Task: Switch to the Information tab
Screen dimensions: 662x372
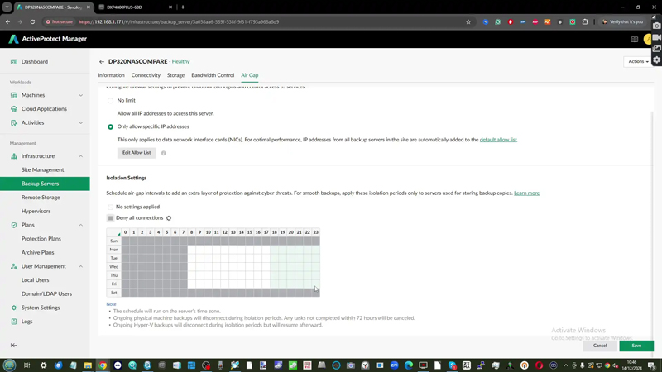Action: pyautogui.click(x=111, y=75)
